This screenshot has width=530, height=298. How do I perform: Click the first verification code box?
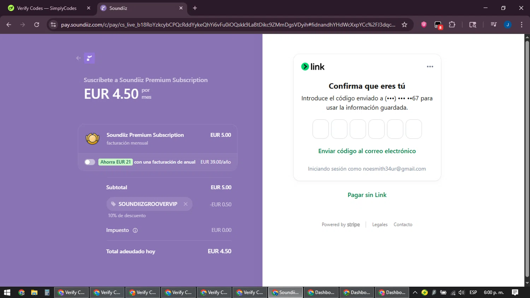320,129
